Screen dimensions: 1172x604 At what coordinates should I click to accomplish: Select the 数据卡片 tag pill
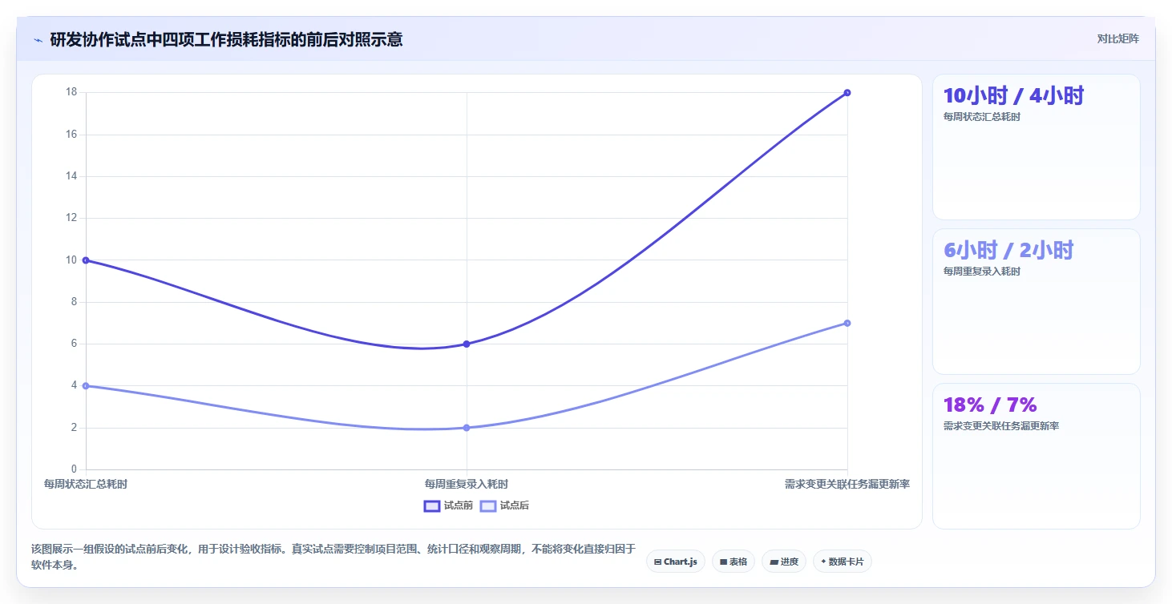(x=842, y=562)
